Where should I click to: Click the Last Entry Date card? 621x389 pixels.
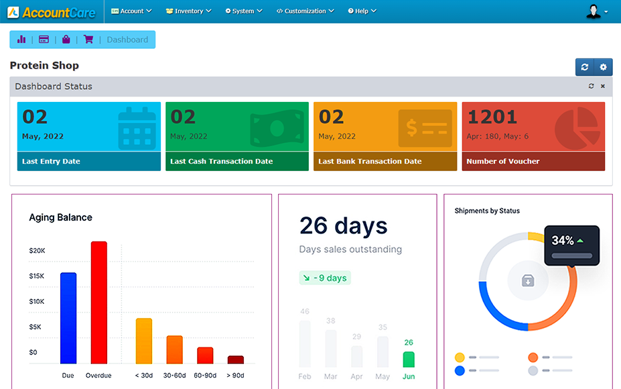coord(89,136)
